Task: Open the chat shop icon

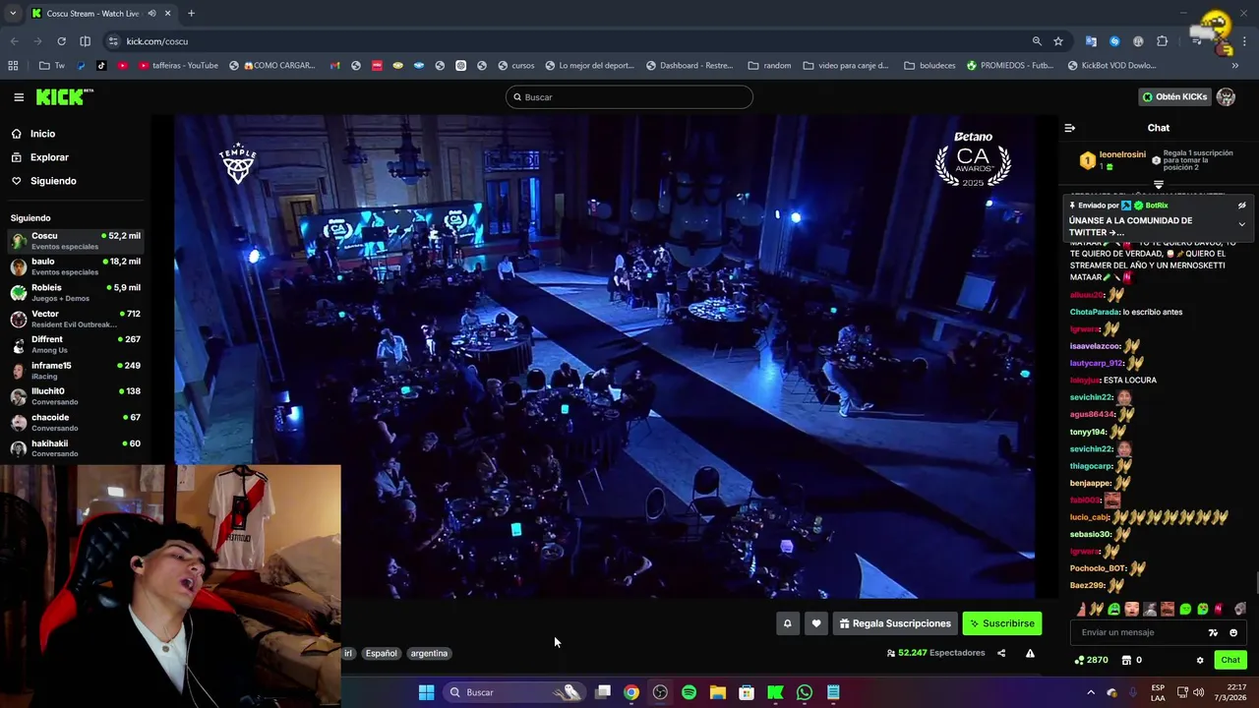Action: tap(1127, 660)
